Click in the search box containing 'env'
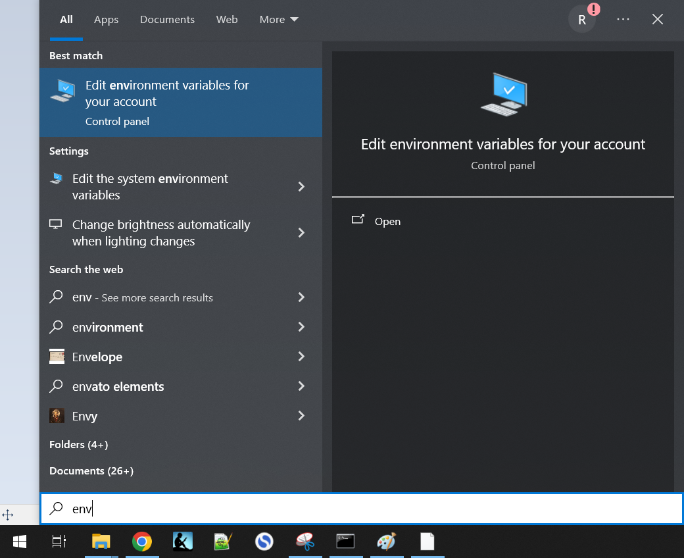This screenshot has width=684, height=558. click(362, 509)
